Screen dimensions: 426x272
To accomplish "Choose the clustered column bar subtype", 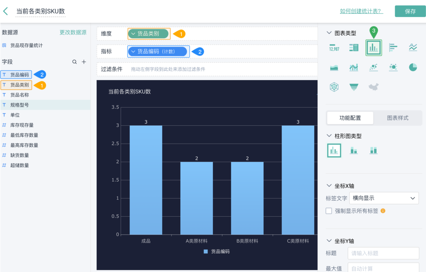I will [334, 151].
